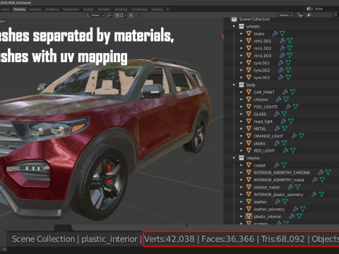Click the modifier wrench icon on carpet row
Image resolution: width=339 pixels, height=254 pixels.
[277, 165]
